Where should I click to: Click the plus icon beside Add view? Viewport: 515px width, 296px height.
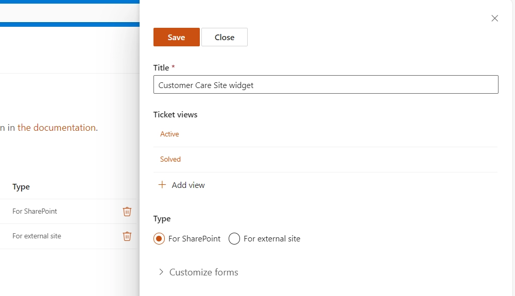pos(162,185)
